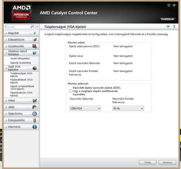Image resolution: width=181 pixels, height=169 pixels.
Task: Click the Előbeállítások presets icon
Action: pos(35,39)
